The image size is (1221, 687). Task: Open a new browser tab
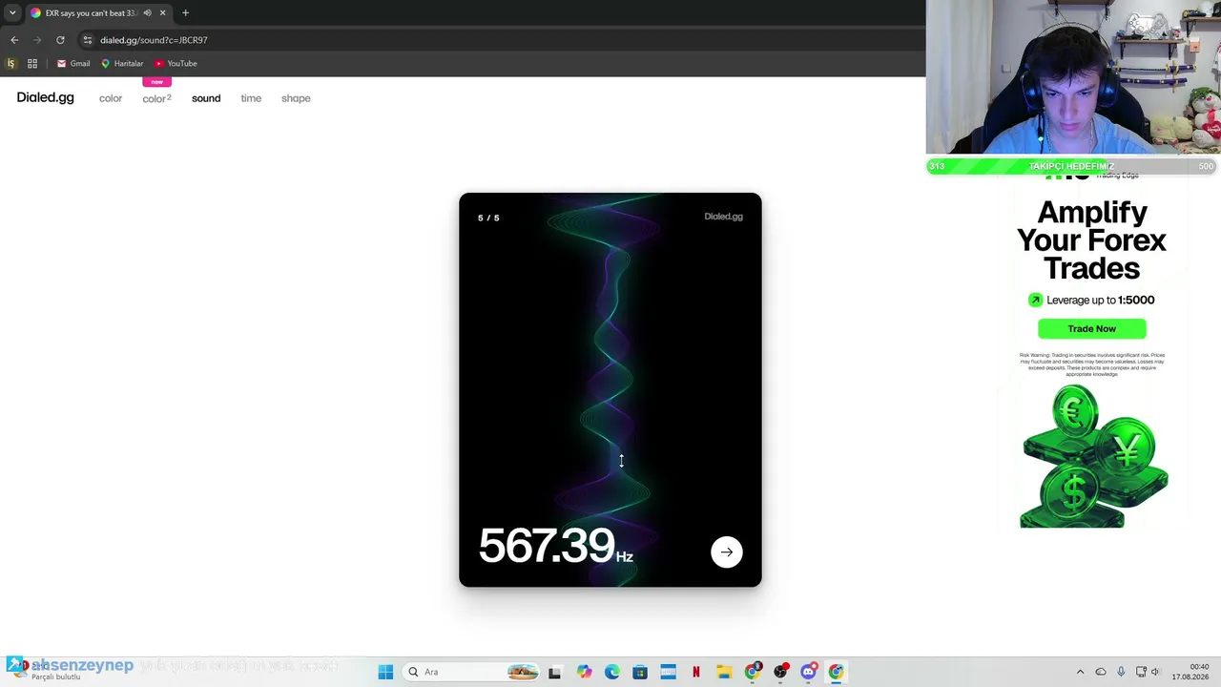pos(185,12)
